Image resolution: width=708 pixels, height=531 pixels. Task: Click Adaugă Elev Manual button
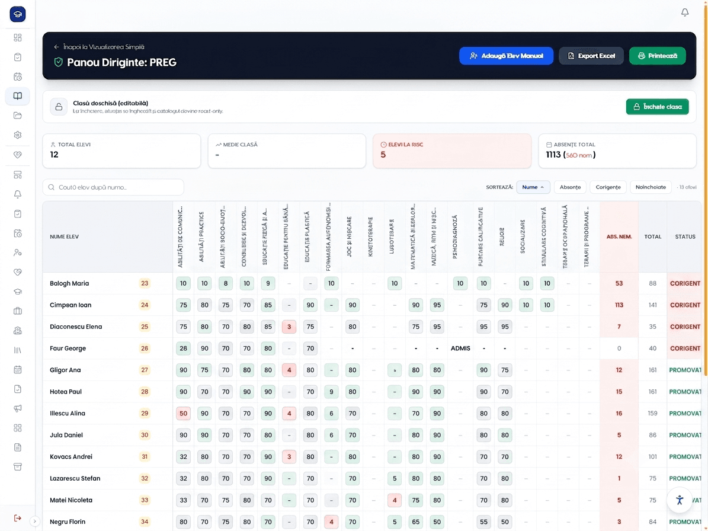coord(506,56)
